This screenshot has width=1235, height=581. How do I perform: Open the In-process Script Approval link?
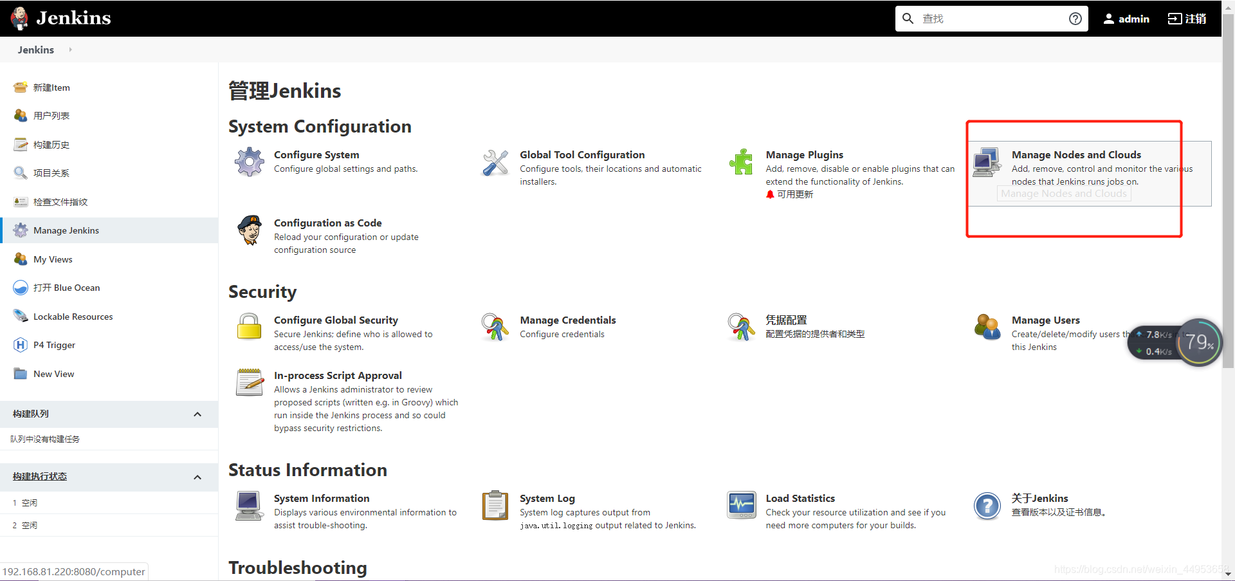(x=338, y=375)
